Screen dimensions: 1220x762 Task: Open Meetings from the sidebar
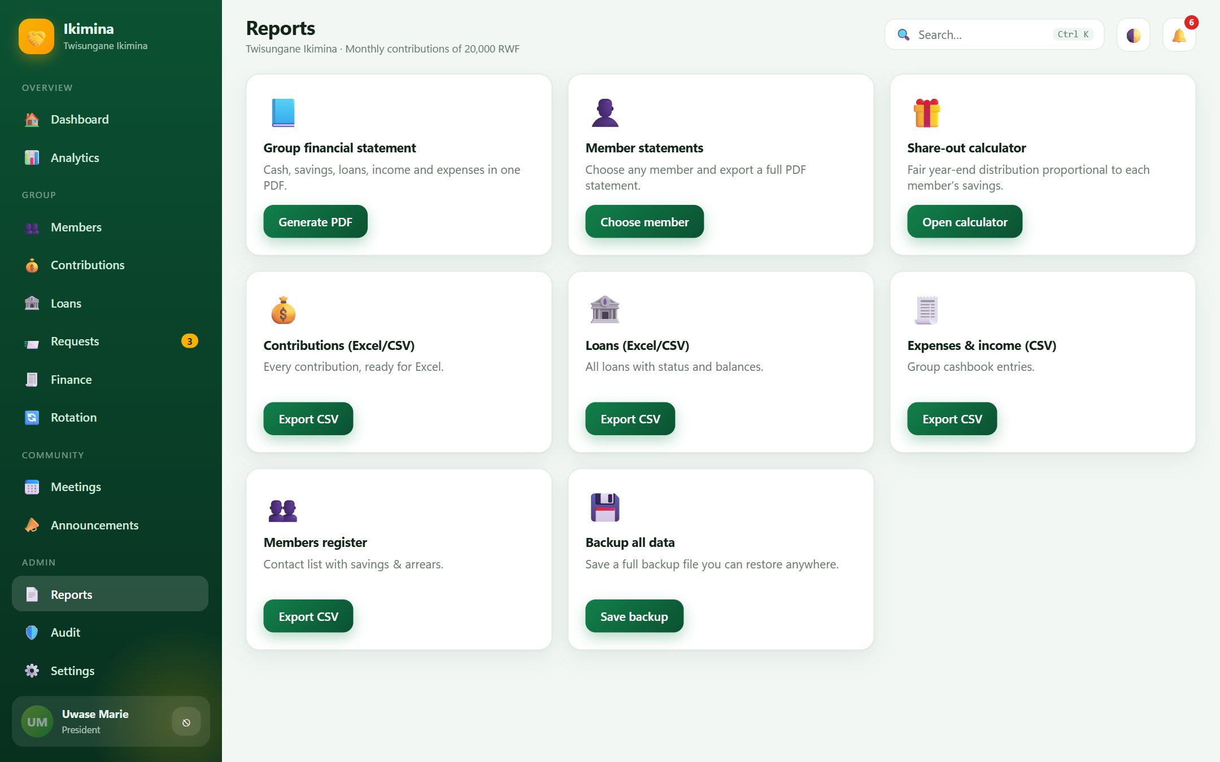point(110,487)
